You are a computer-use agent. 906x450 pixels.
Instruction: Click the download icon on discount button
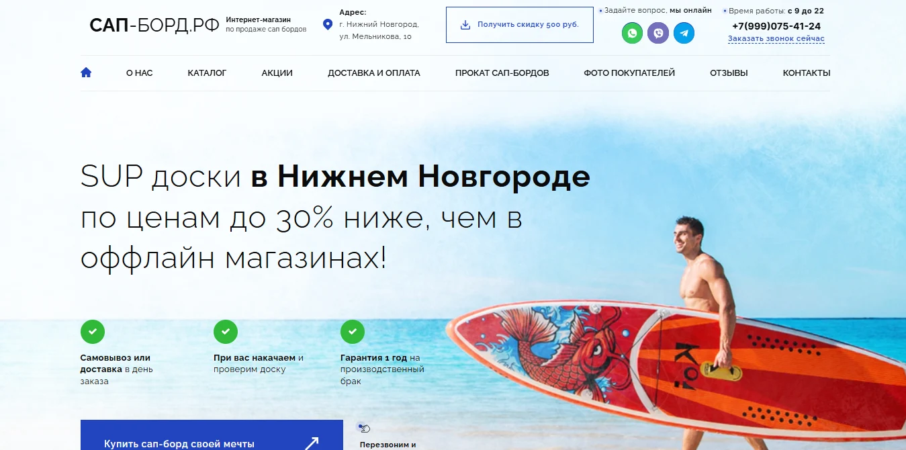[465, 25]
